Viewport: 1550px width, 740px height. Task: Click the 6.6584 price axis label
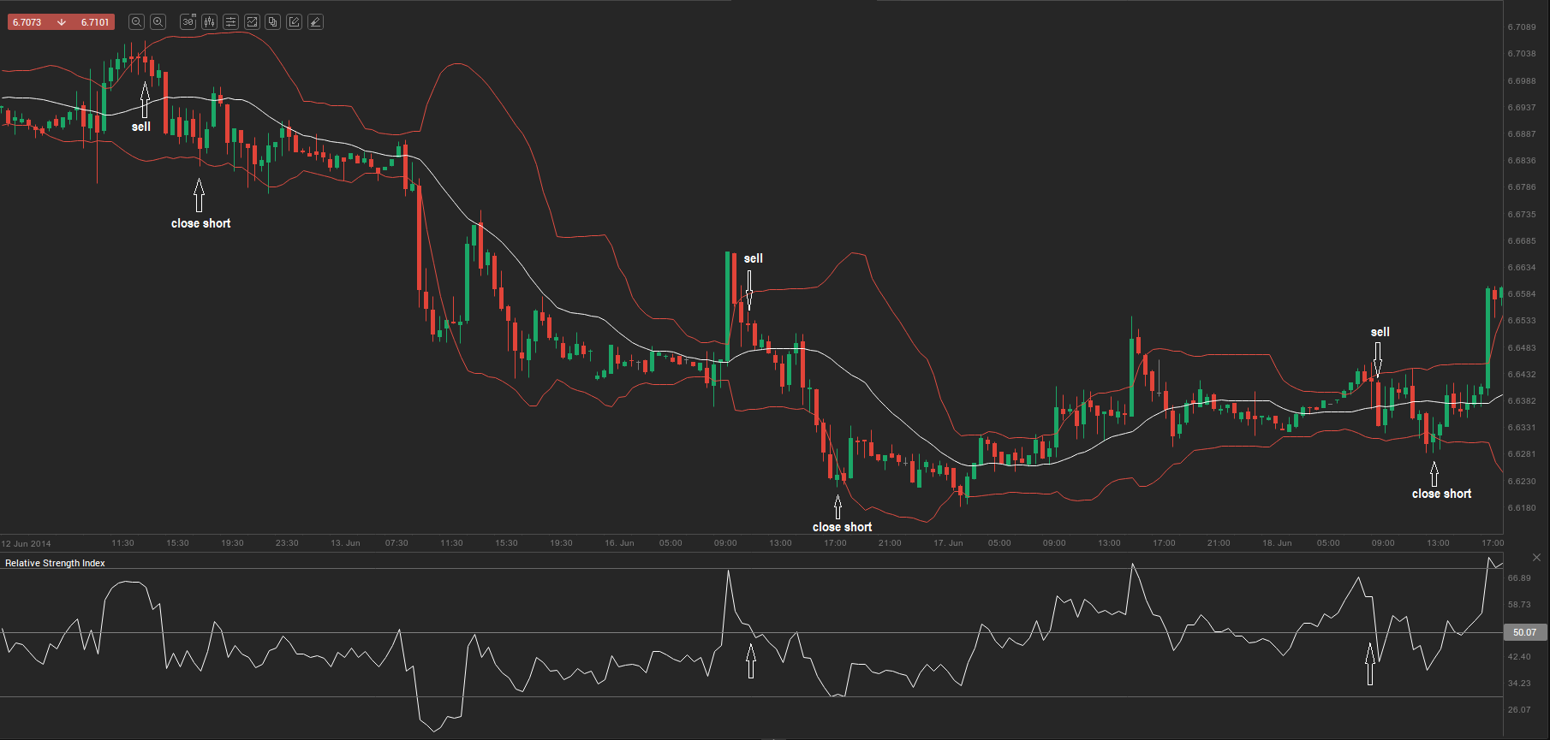1522,294
